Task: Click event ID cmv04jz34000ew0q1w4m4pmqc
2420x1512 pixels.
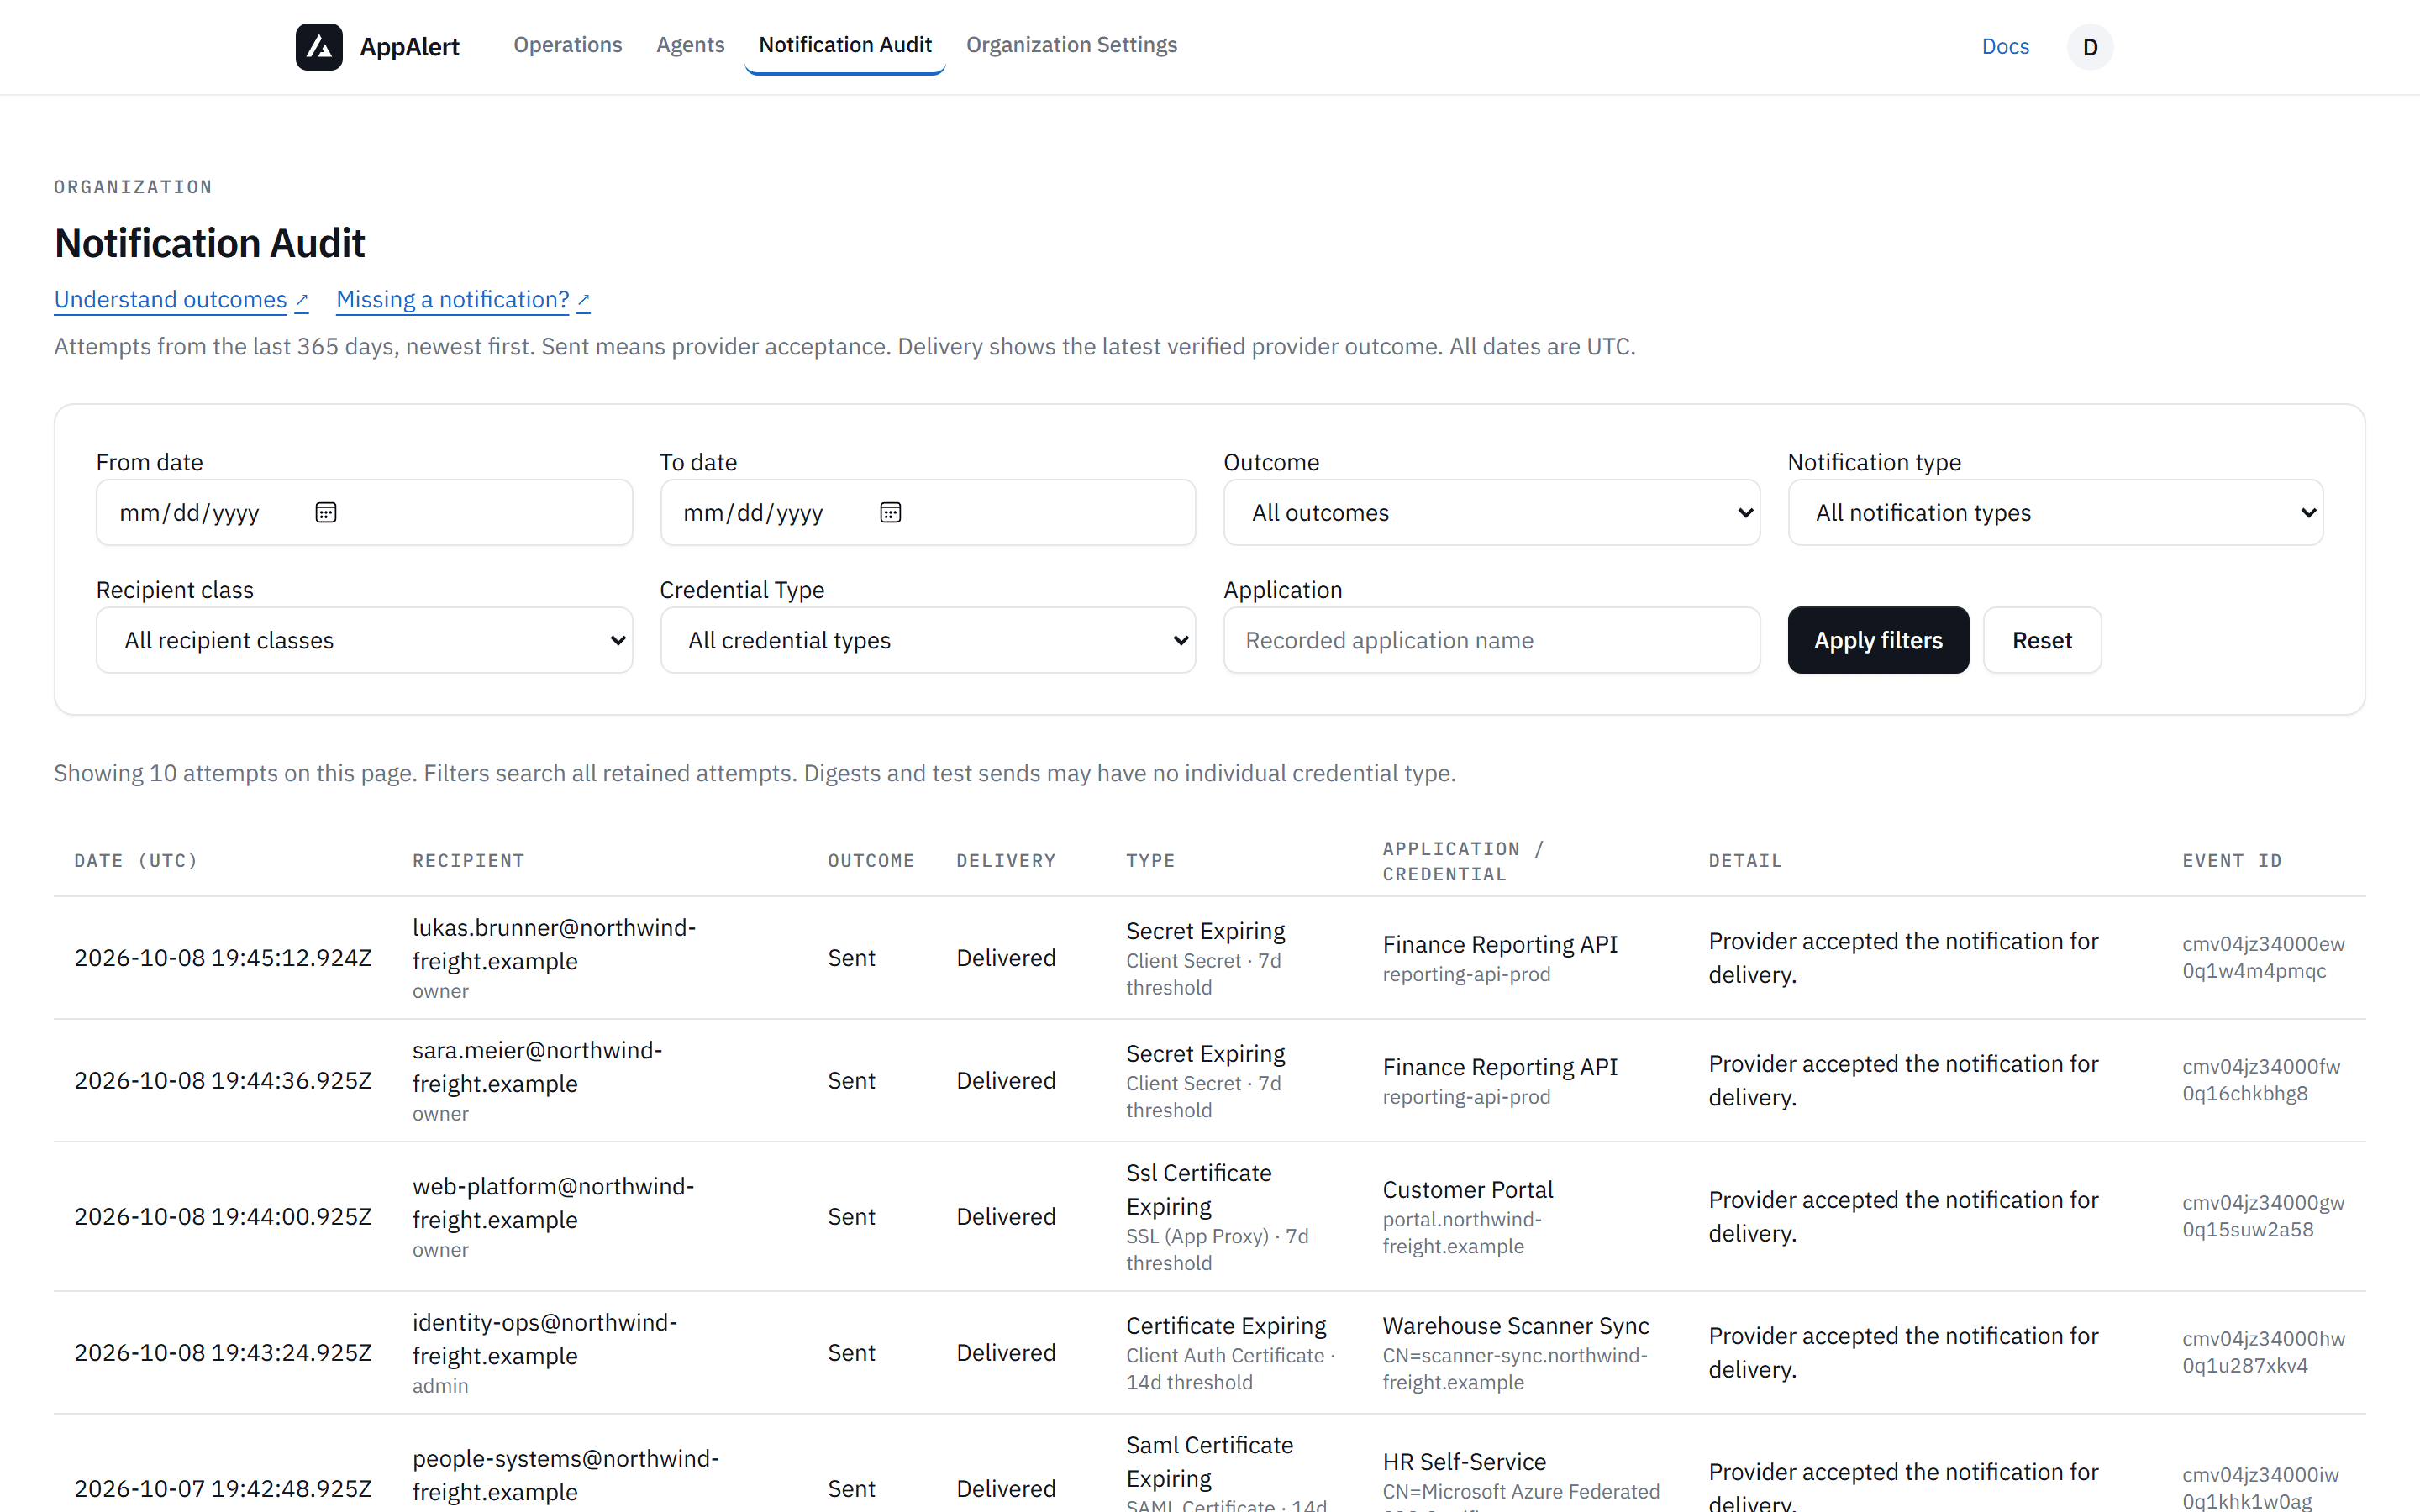Action: (2263, 957)
